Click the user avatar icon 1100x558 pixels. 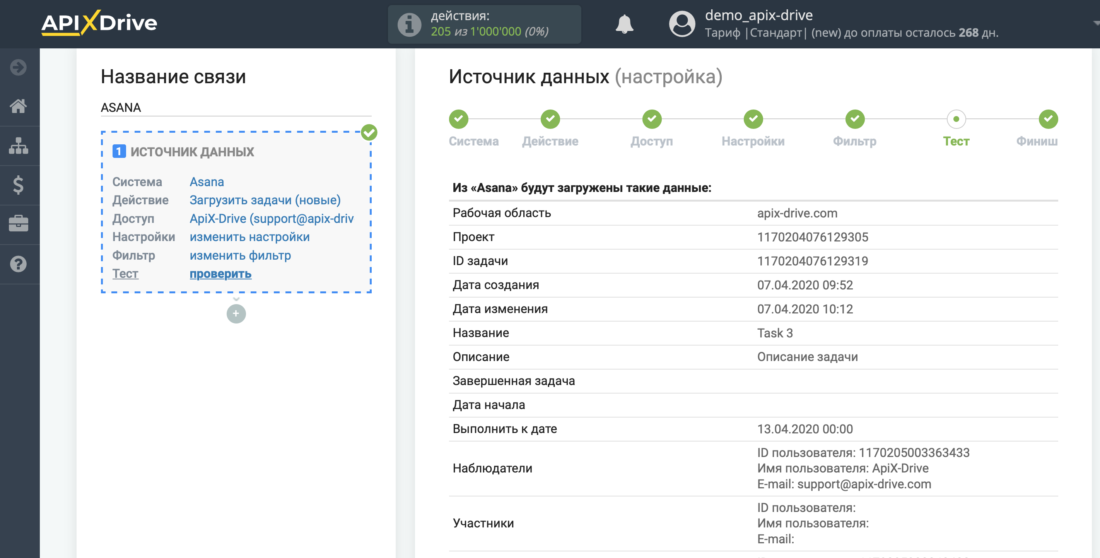(682, 24)
